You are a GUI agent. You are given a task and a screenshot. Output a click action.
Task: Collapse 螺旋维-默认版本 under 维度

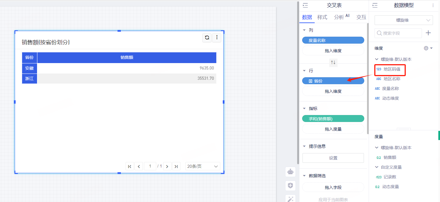tap(377, 59)
